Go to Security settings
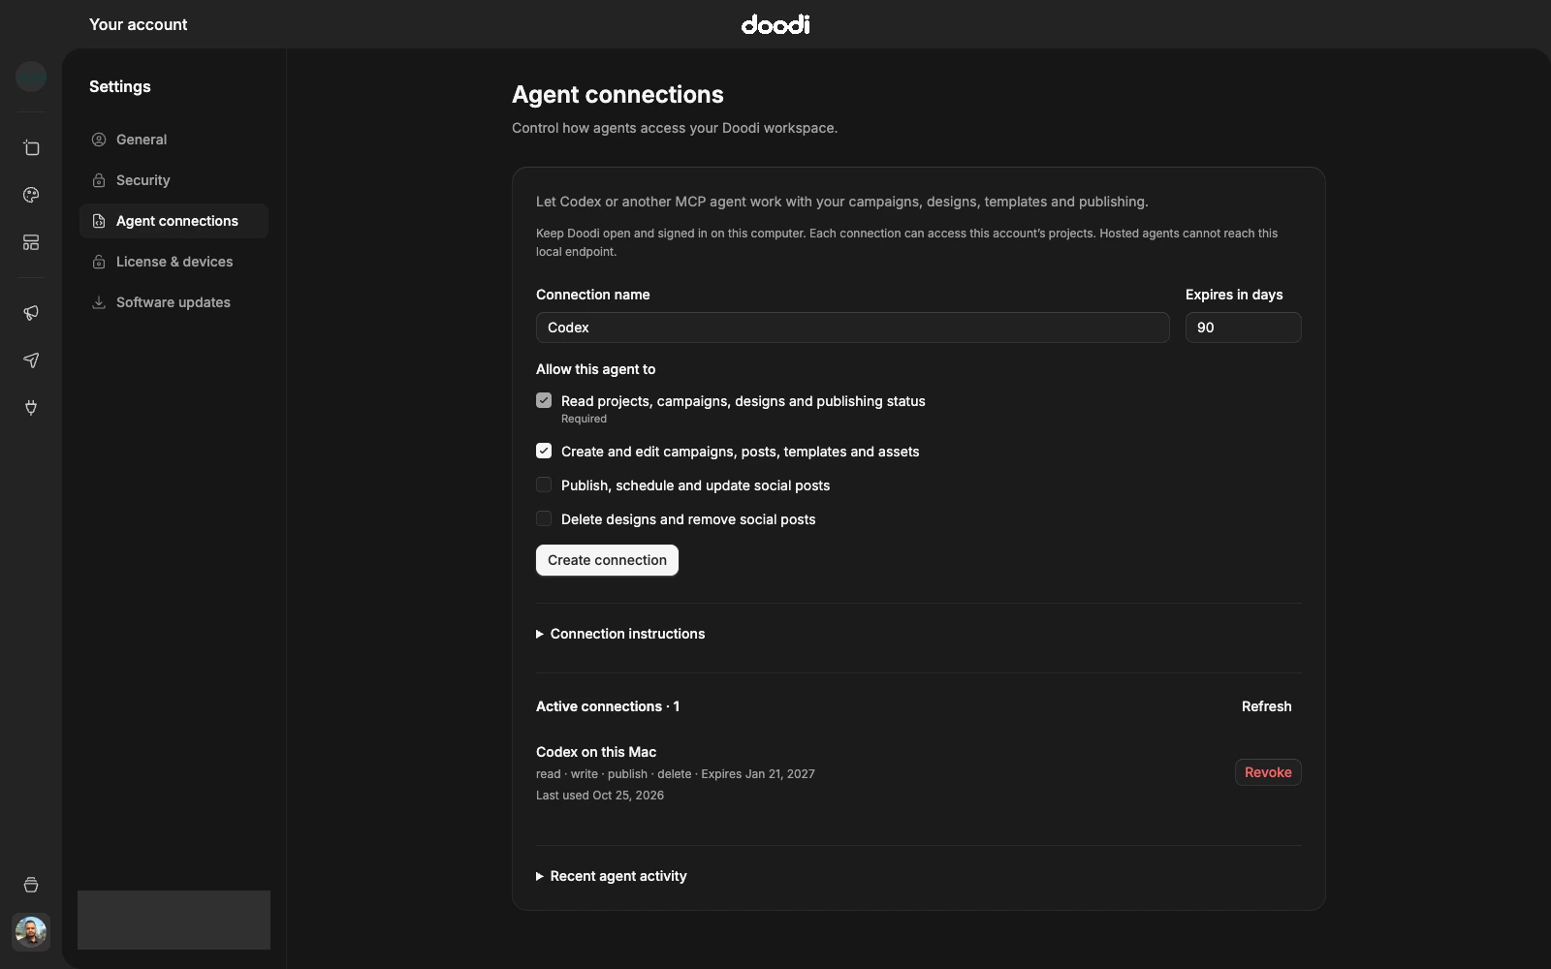The width and height of the screenshot is (1551, 969). (174, 180)
